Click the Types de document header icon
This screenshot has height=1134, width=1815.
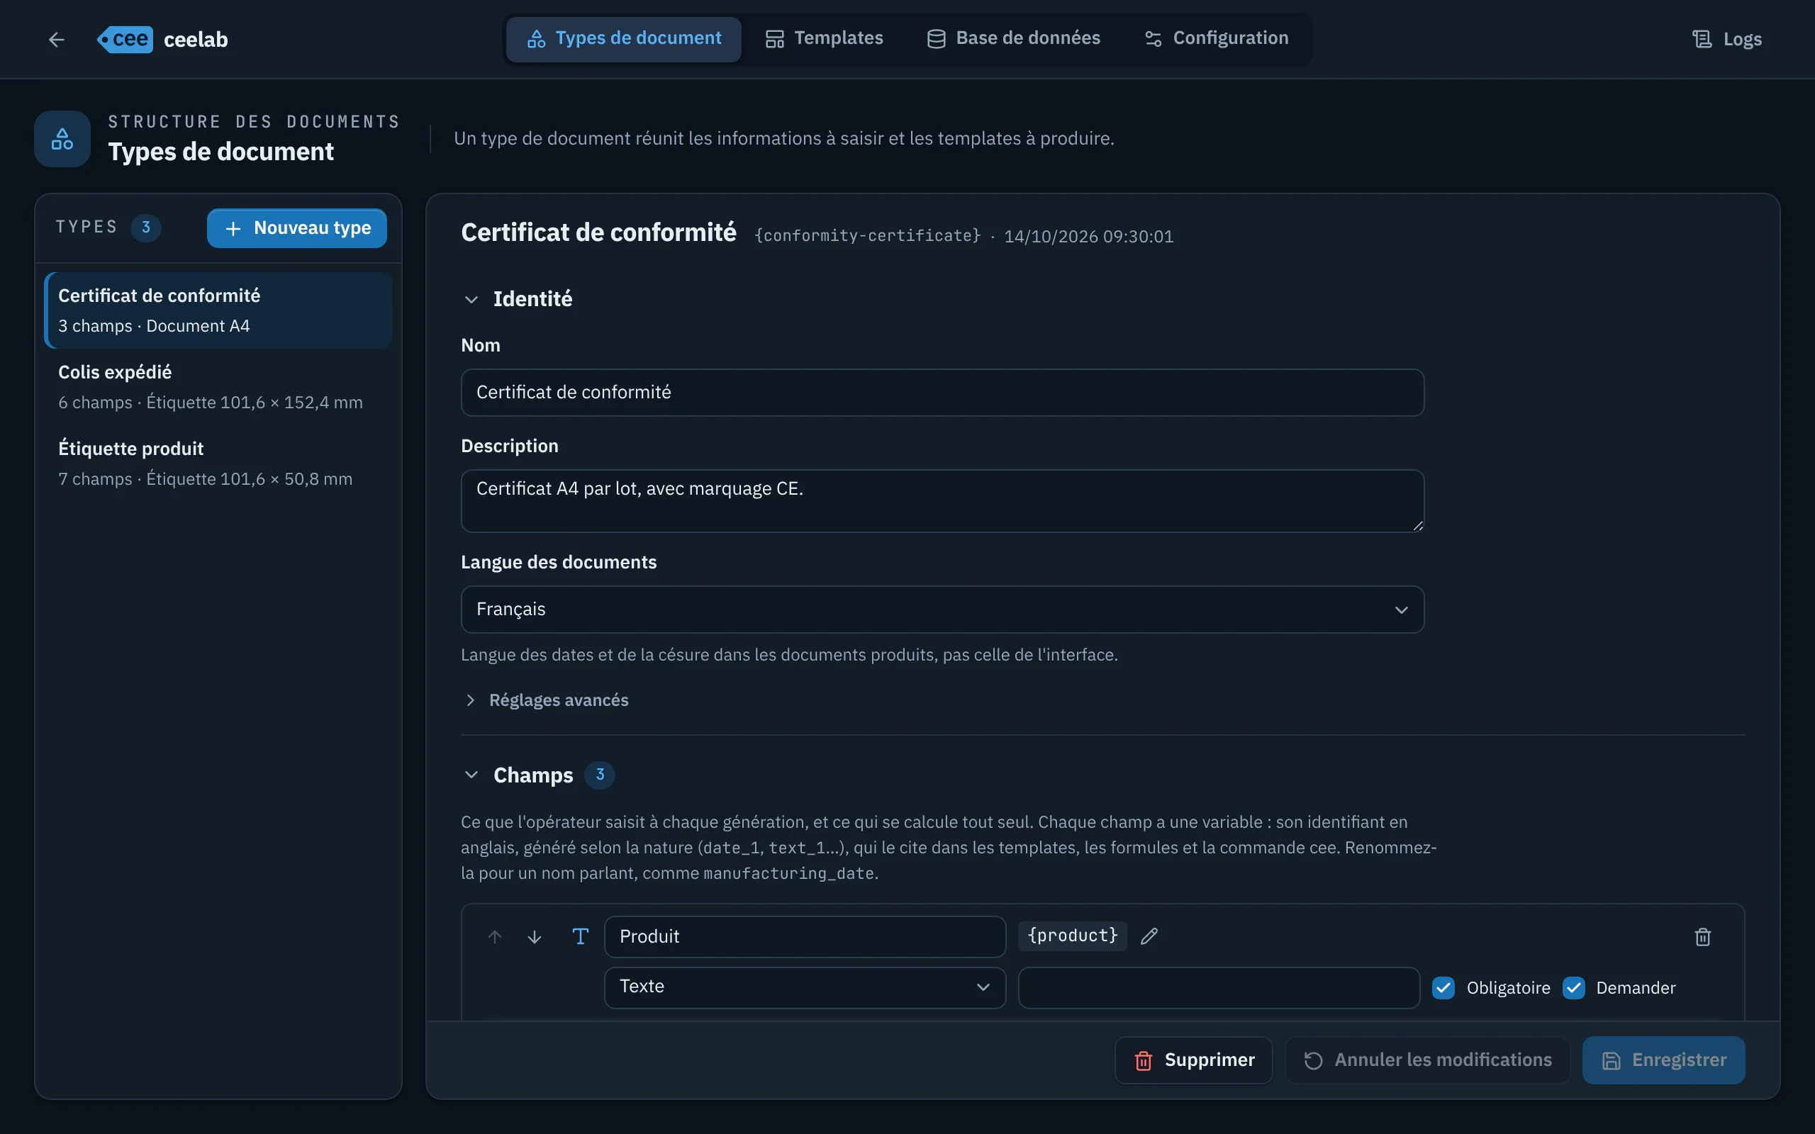coord(62,139)
